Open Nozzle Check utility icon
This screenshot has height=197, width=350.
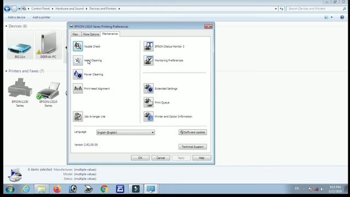tap(78, 46)
